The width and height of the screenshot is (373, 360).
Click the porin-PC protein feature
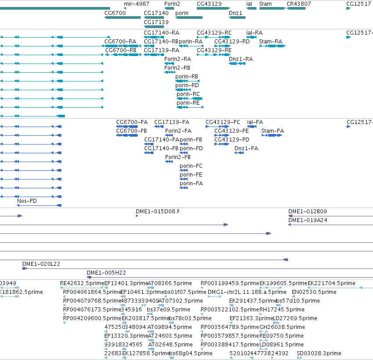click(184, 171)
